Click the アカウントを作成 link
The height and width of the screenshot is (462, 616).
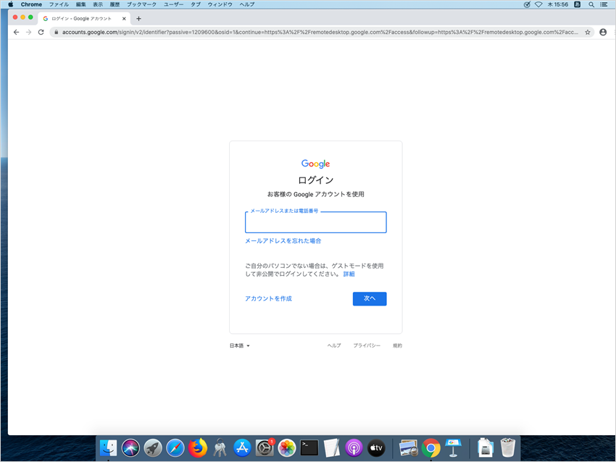point(268,299)
